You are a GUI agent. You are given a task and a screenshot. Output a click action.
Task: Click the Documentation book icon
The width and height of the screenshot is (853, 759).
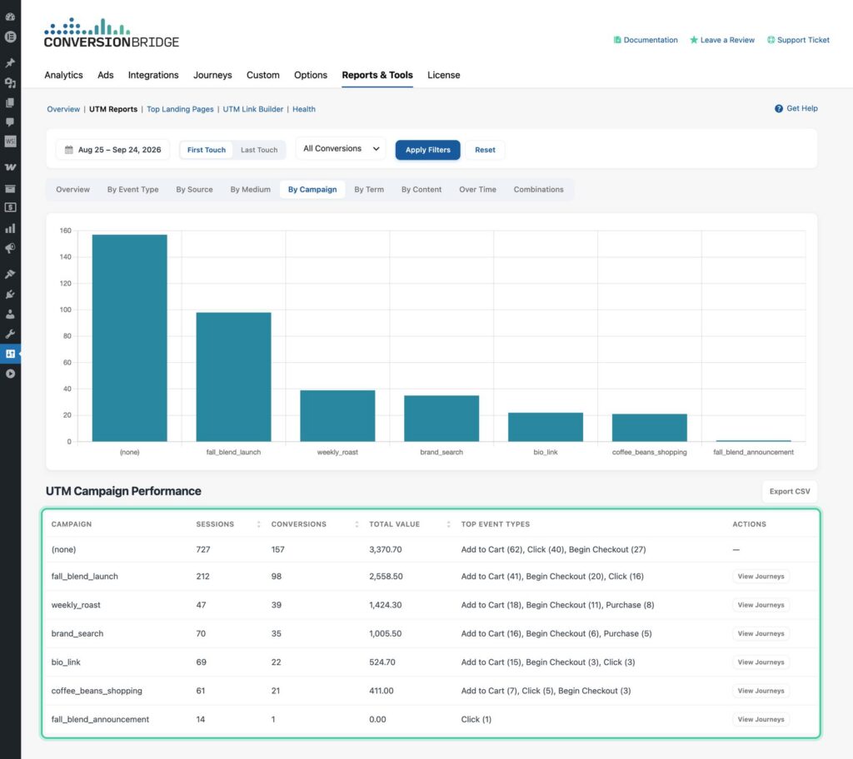(617, 40)
